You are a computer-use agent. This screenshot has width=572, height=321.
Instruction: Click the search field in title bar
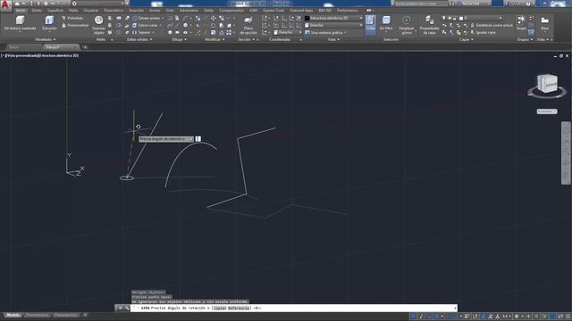pyautogui.click(x=421, y=4)
